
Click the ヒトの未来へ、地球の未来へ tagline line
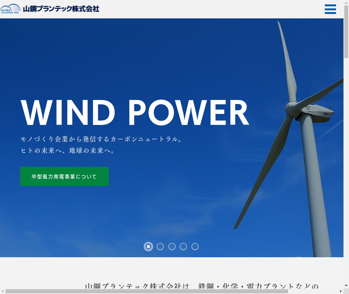(x=68, y=151)
